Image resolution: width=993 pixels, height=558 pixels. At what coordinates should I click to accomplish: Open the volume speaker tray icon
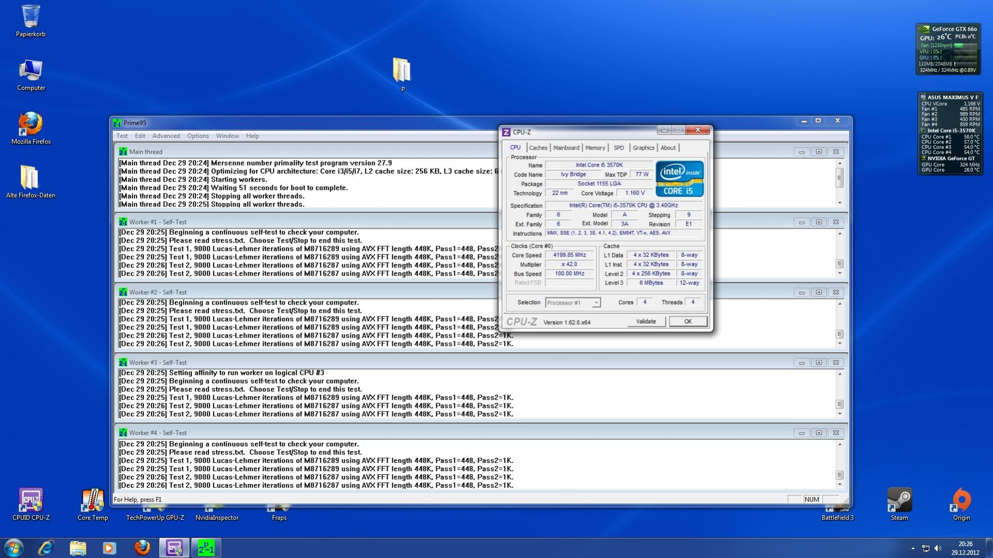click(x=938, y=548)
